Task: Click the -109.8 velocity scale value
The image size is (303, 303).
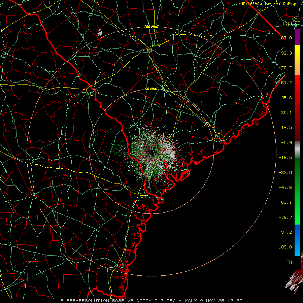Action: [x=284, y=247]
